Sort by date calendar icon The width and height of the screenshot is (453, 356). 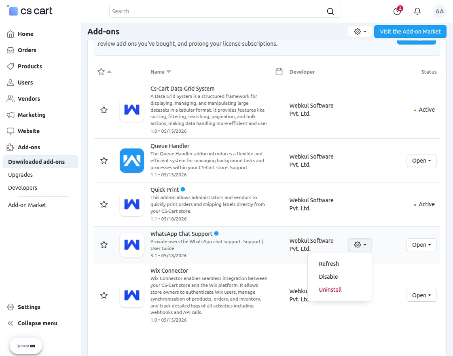(279, 72)
